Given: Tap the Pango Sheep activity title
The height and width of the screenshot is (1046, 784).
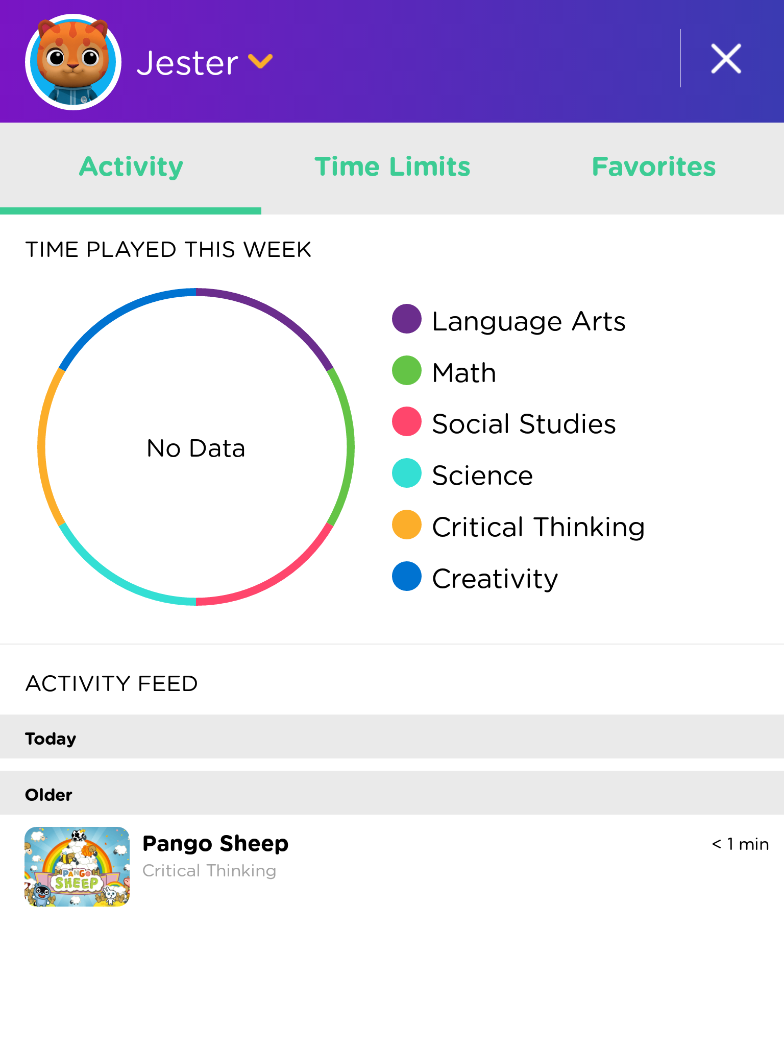Looking at the screenshot, I should 215,843.
